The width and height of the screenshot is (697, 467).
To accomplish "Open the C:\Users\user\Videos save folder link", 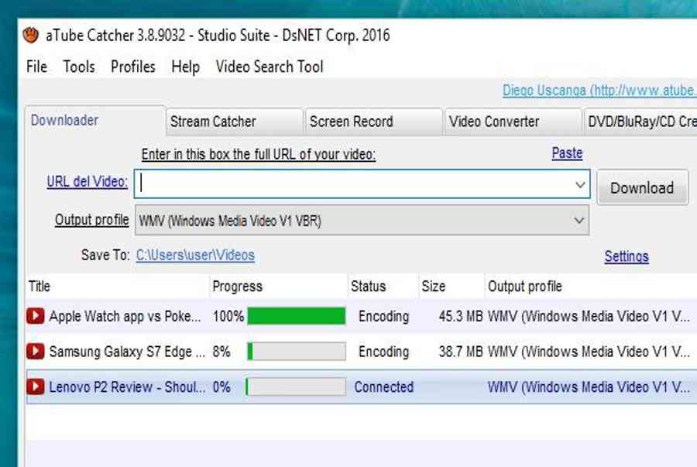I will click(x=195, y=255).
